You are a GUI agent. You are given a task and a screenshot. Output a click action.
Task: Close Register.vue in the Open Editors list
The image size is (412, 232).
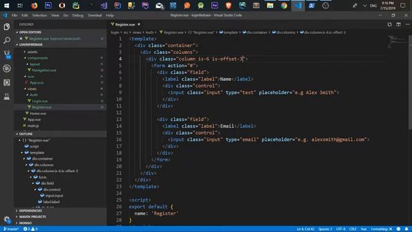[21, 39]
